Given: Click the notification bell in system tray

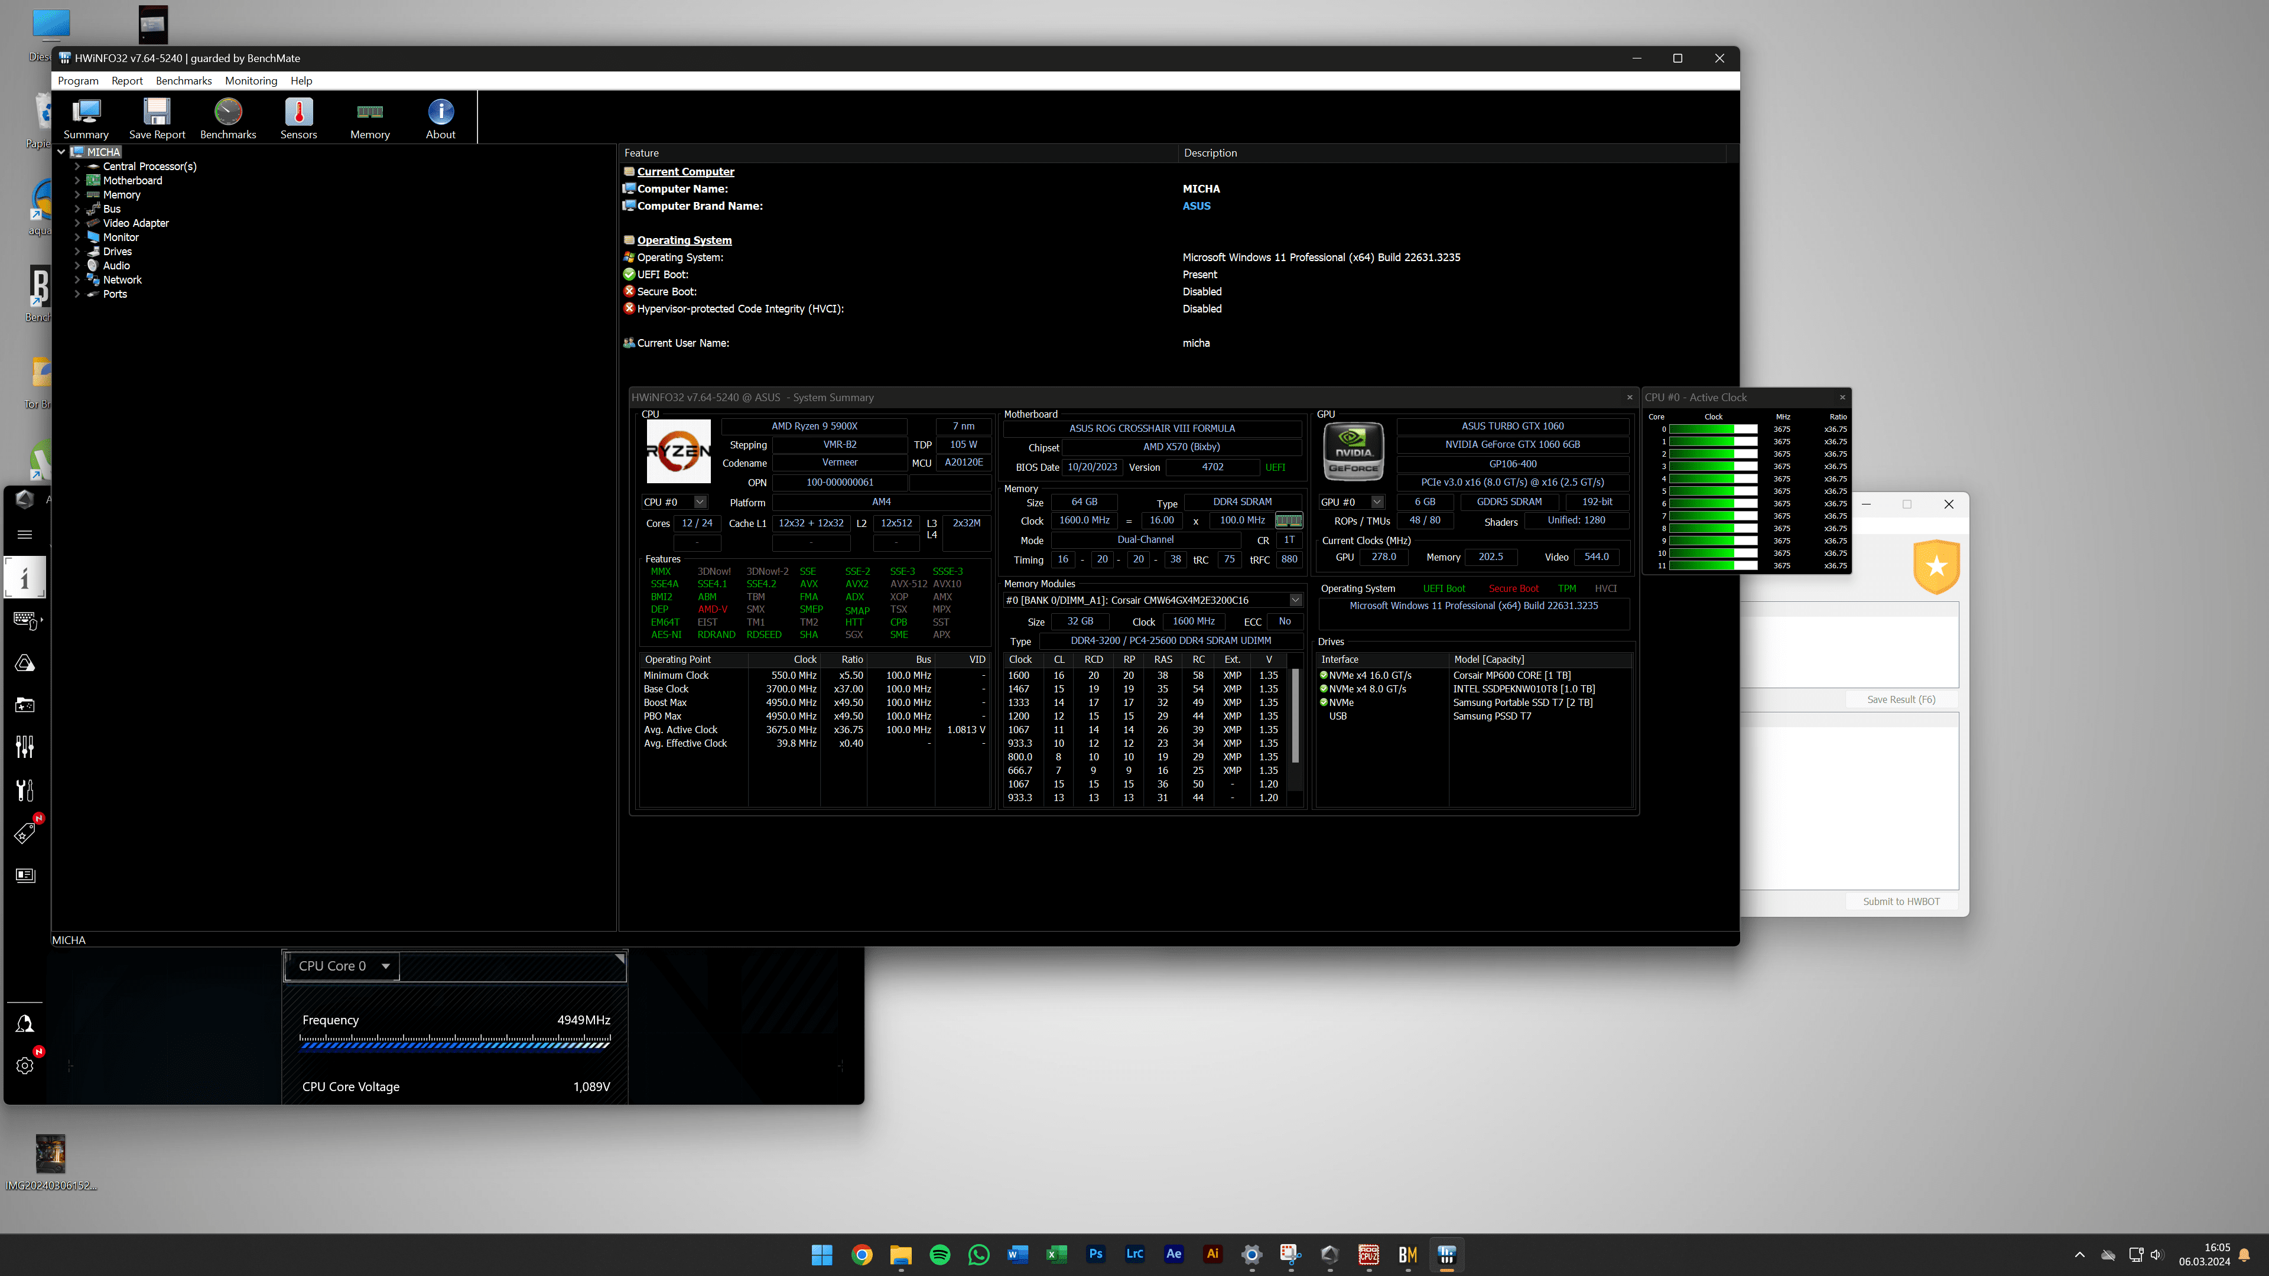Looking at the screenshot, I should click(2244, 1255).
